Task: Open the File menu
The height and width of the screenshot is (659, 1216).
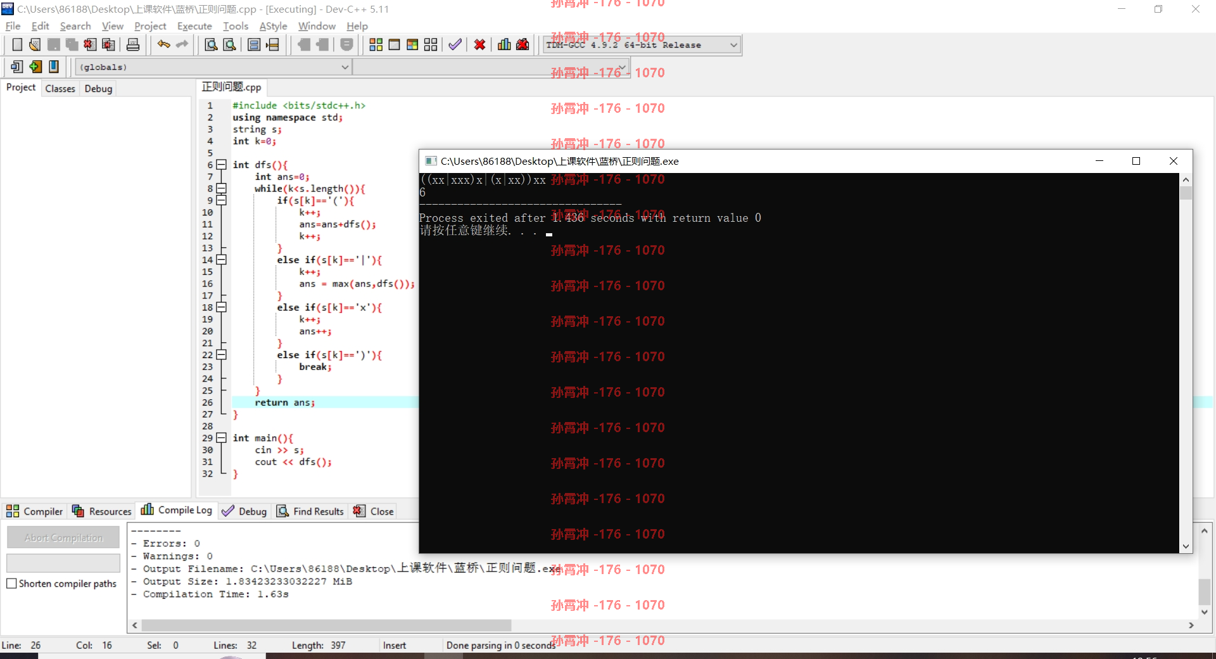Action: (13, 26)
